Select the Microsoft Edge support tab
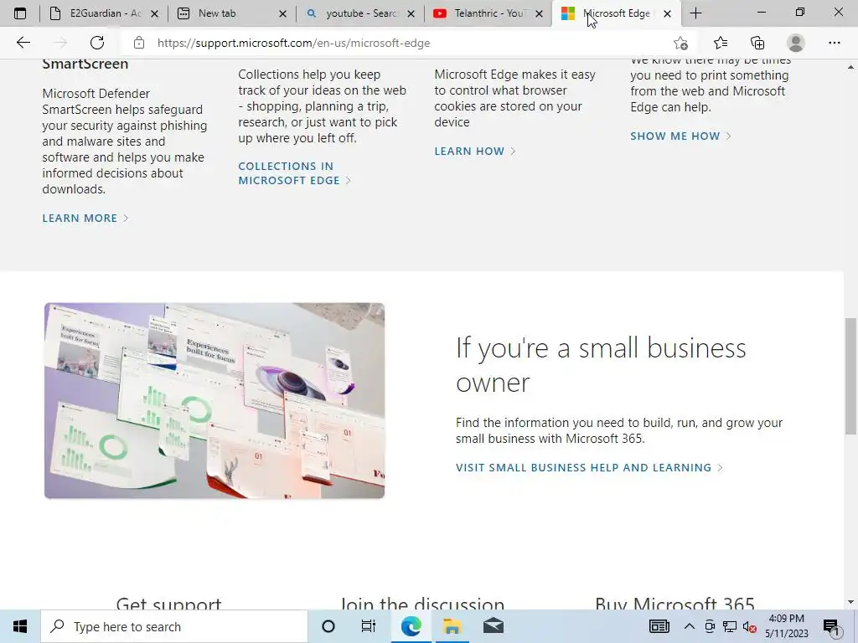858x643 pixels. (x=616, y=13)
